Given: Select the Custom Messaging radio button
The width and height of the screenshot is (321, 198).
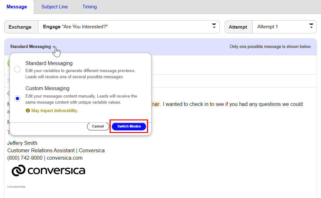Looking at the screenshot, I should (x=17, y=98).
